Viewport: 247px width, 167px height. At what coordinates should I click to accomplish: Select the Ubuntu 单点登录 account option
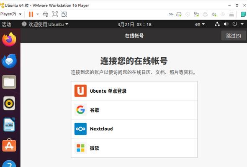coord(134,91)
